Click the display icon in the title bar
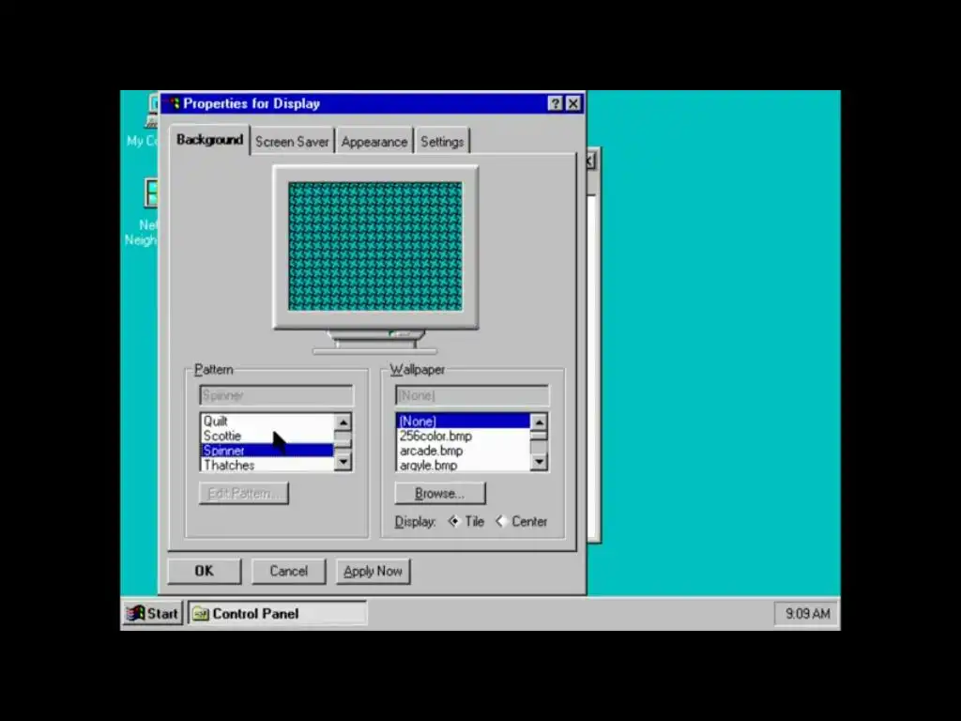 tap(174, 103)
